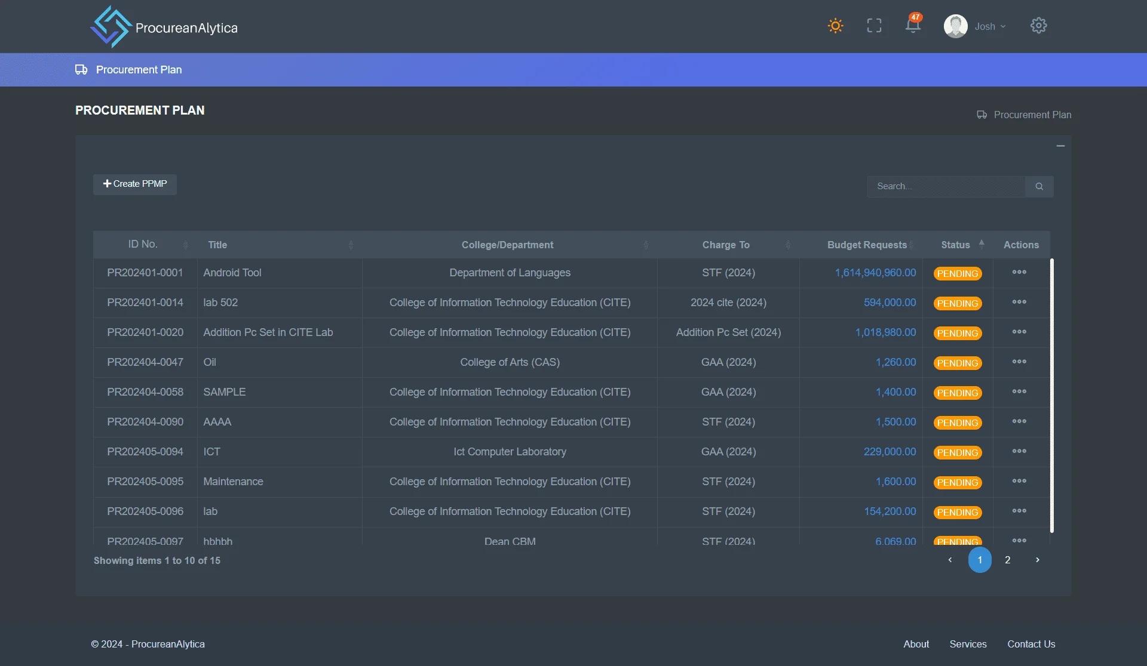
Task: Click PENDING badge for ICT row
Action: [x=958, y=452]
